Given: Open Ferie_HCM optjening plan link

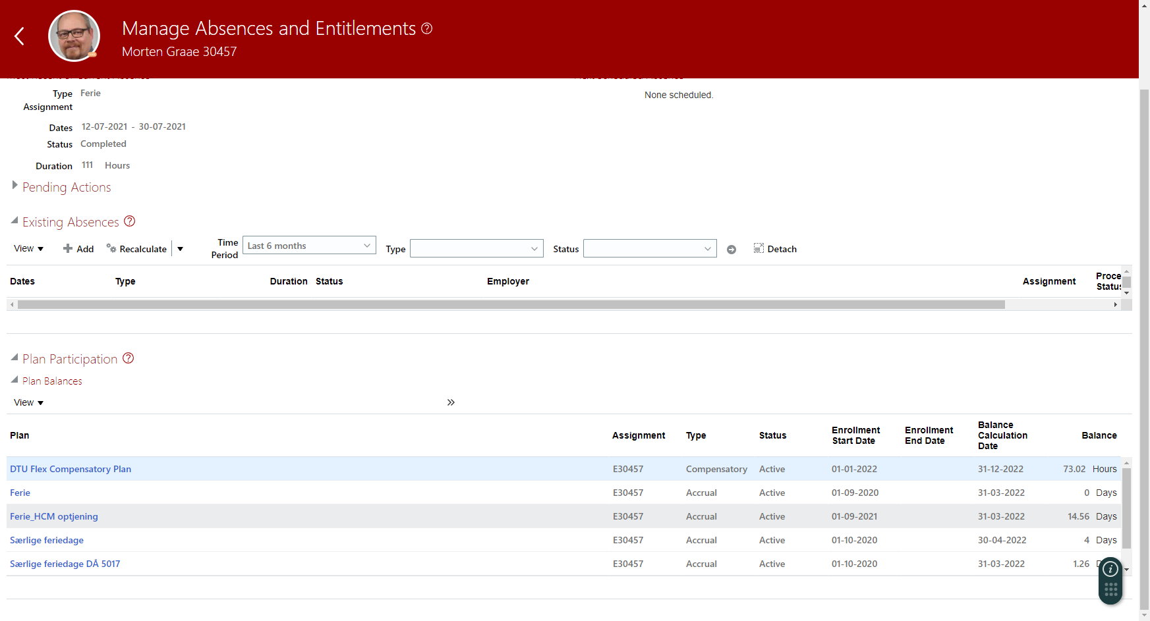Looking at the screenshot, I should tap(54, 516).
